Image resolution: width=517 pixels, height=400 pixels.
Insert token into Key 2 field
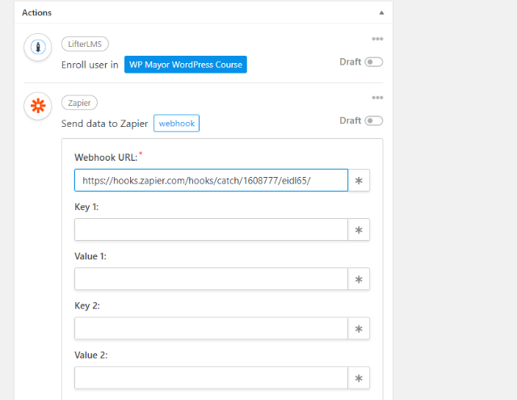pyautogui.click(x=359, y=329)
